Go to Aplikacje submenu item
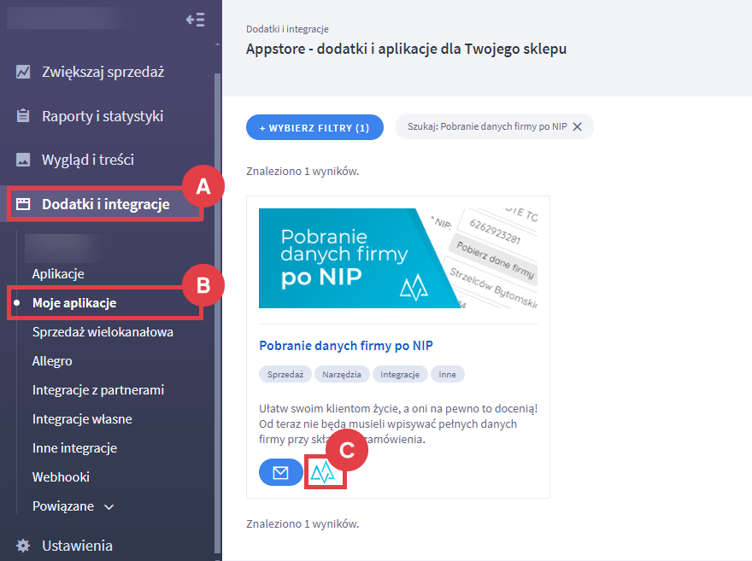The width and height of the screenshot is (752, 561). tap(58, 274)
